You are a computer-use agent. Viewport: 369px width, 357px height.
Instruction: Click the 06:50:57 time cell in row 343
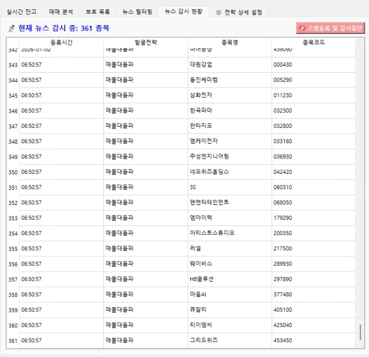click(61, 65)
